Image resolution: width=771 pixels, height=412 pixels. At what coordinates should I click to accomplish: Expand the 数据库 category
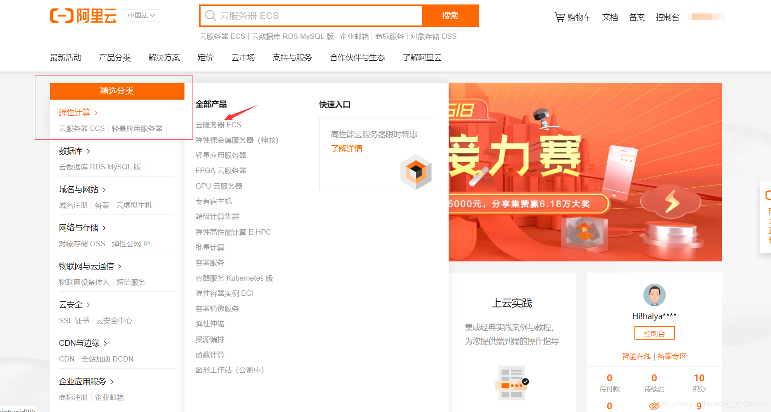(75, 151)
